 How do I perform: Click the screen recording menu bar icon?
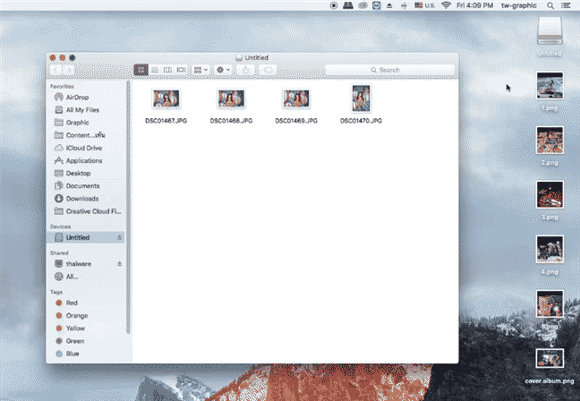click(x=334, y=5)
